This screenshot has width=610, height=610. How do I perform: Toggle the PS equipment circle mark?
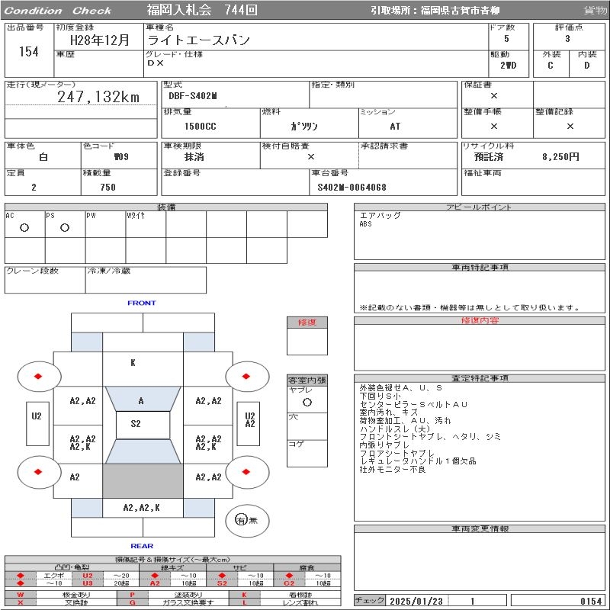[x=65, y=228]
